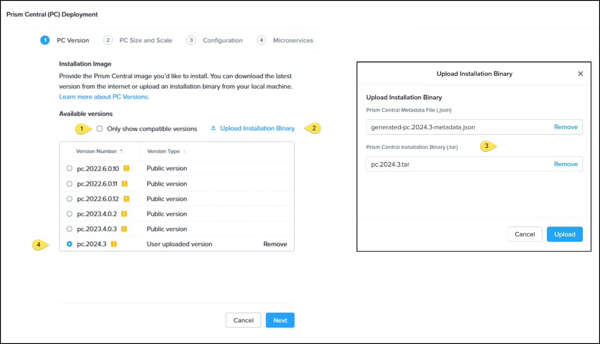This screenshot has height=344, width=600.
Task: Remove the generated-pc.2024.3-metadata.json file
Action: click(566, 127)
